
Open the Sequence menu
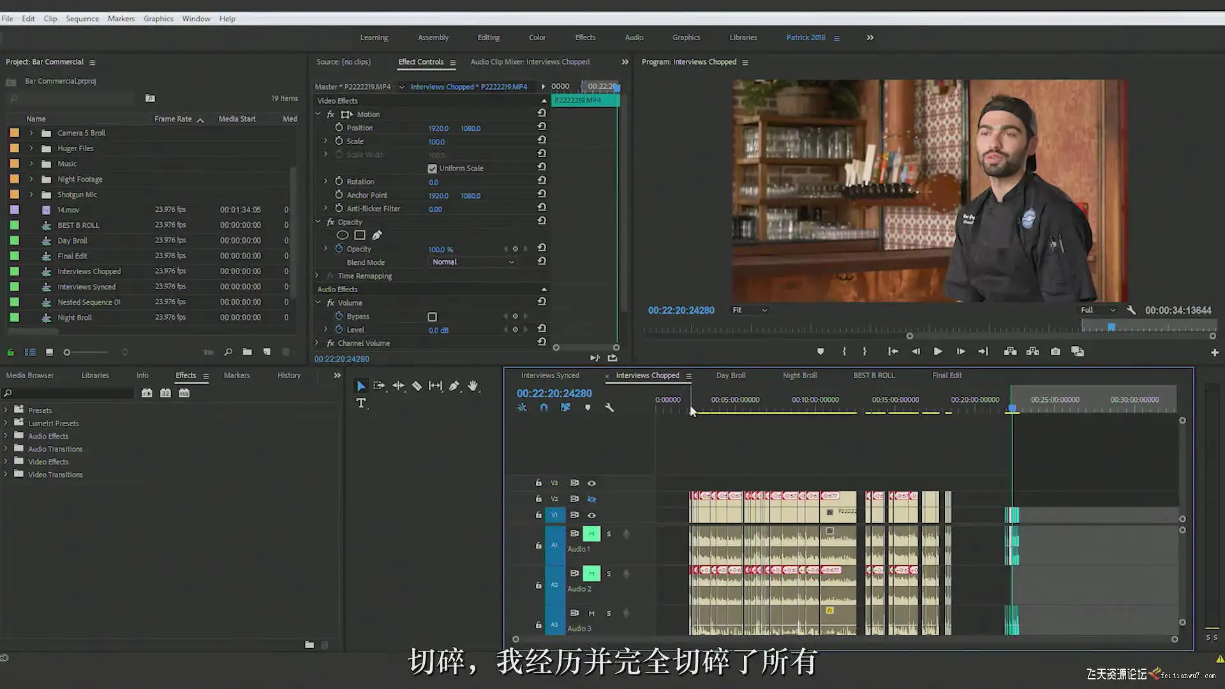point(82,19)
